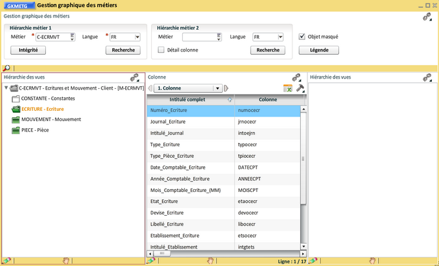The height and width of the screenshot is (266, 439).
Task: Select the PIECE - Pièce tree item
Action: (x=35, y=130)
